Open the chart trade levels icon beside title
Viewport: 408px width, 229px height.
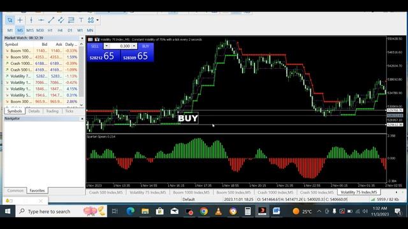pyautogui.click(x=97, y=39)
